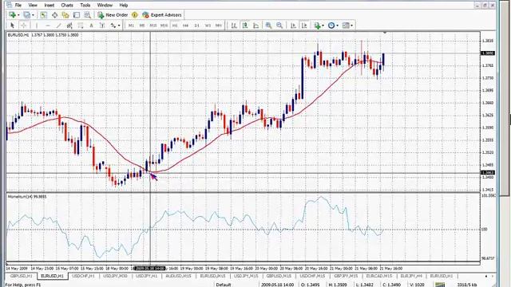Switch chart to bar chart mode

pyautogui.click(x=234, y=26)
